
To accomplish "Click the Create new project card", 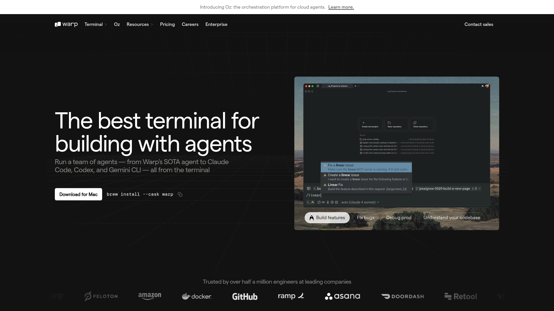I will pyautogui.click(x=371, y=124).
